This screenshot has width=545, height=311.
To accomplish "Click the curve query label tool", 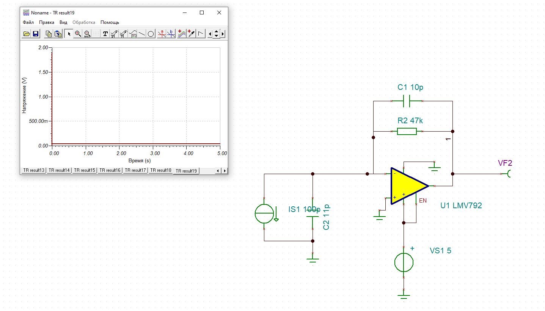I will [x=123, y=34].
